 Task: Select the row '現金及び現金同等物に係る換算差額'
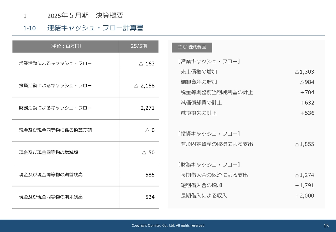(85, 130)
